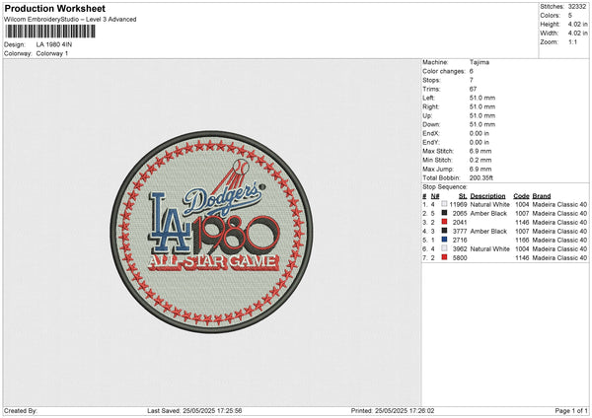Select the black swatch in stop 4 row
Screen dimensions: 592x418
tap(444, 231)
